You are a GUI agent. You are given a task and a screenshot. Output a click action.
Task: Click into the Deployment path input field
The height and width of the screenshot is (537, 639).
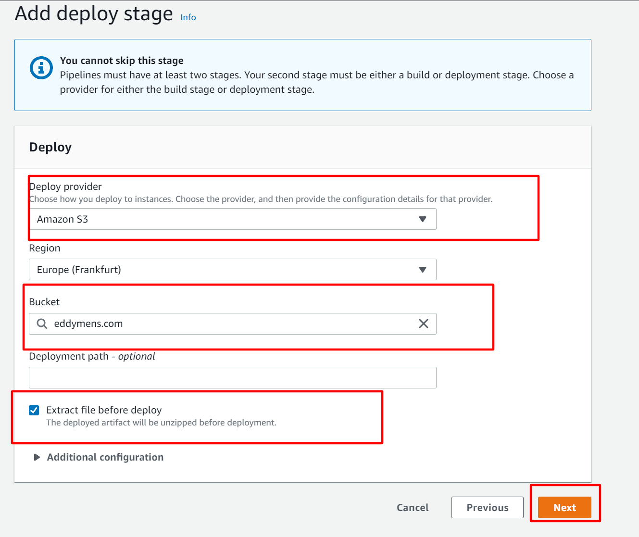(x=232, y=378)
